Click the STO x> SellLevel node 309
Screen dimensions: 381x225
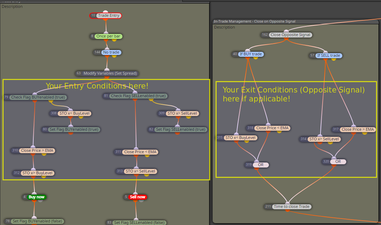click(x=178, y=113)
